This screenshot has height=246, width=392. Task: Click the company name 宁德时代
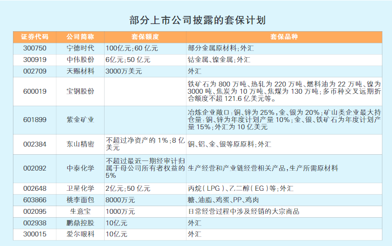[x=80, y=48]
